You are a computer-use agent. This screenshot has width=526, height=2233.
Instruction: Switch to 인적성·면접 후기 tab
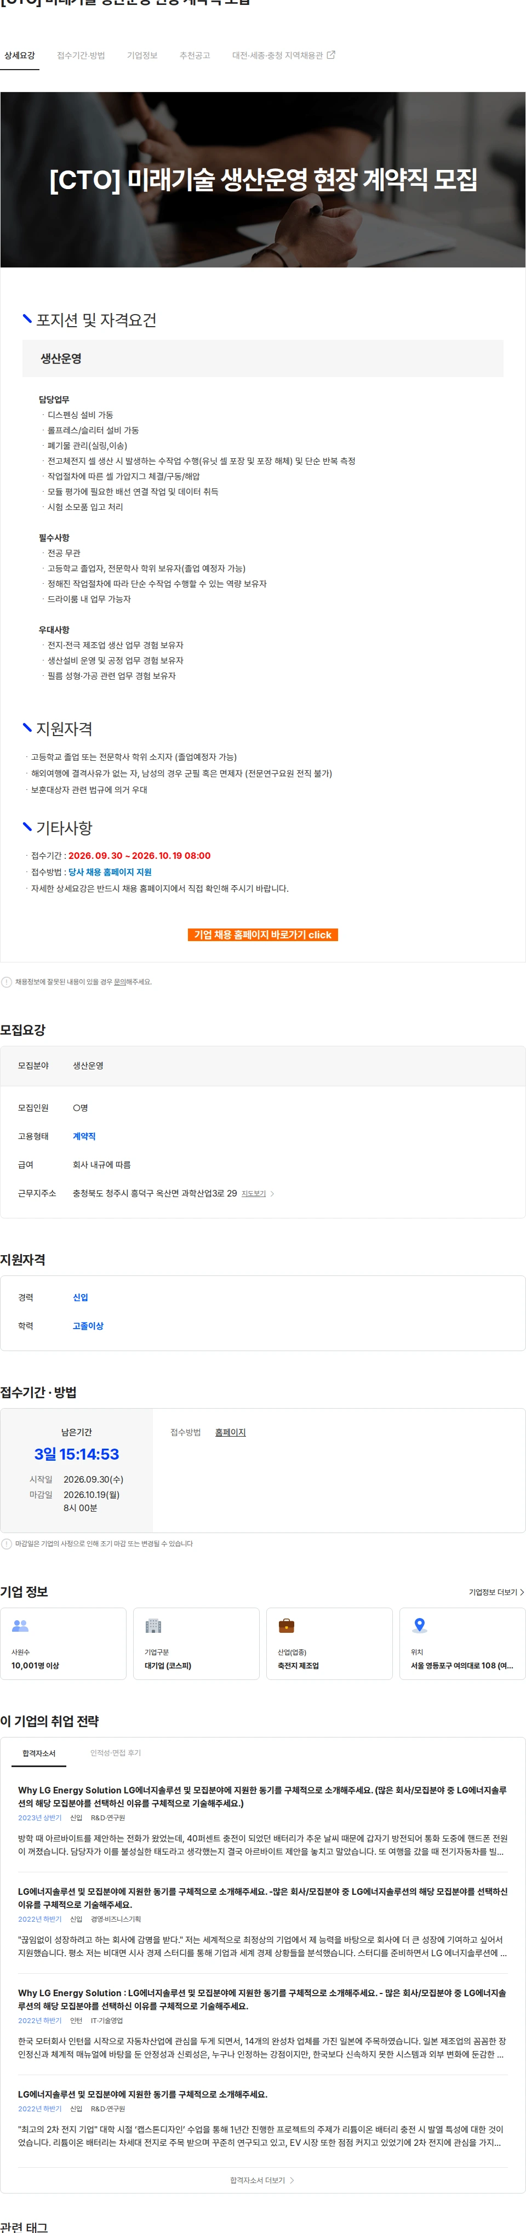(x=115, y=1753)
